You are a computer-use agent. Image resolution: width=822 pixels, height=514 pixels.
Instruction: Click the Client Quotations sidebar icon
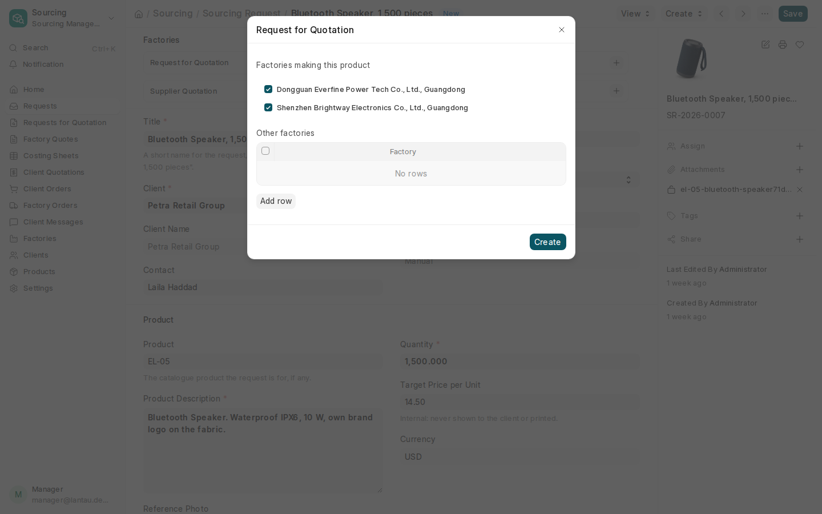[14, 172]
